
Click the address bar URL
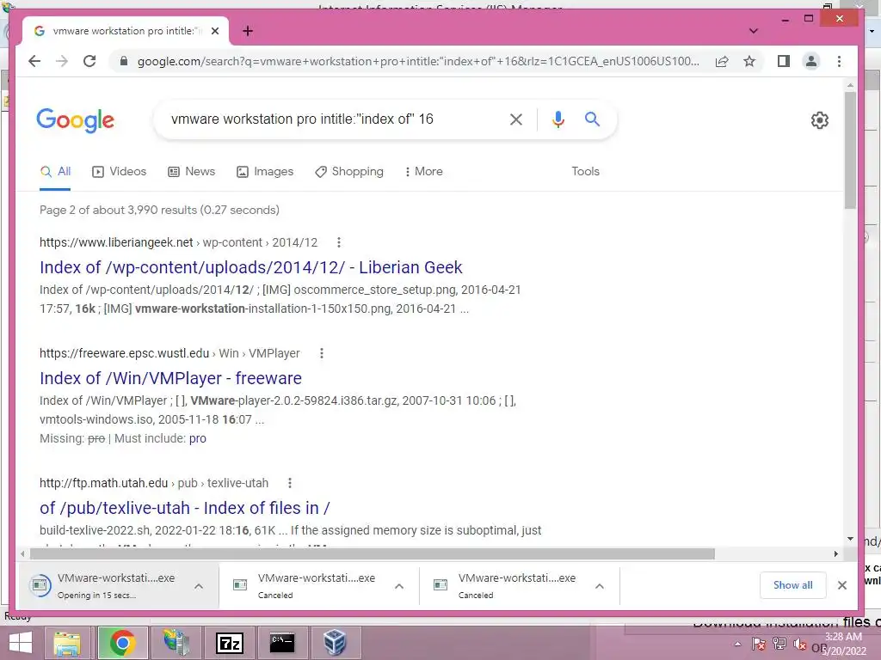pyautogui.click(x=419, y=61)
